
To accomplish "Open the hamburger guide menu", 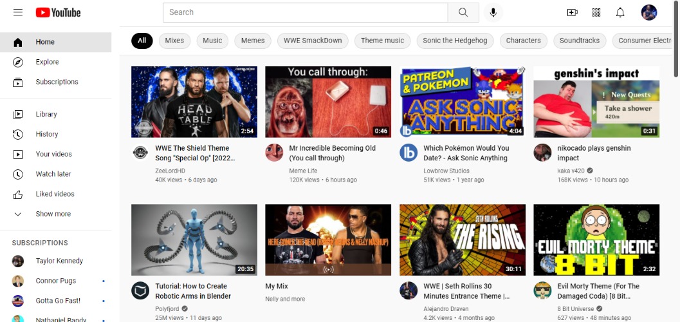I will pyautogui.click(x=18, y=12).
